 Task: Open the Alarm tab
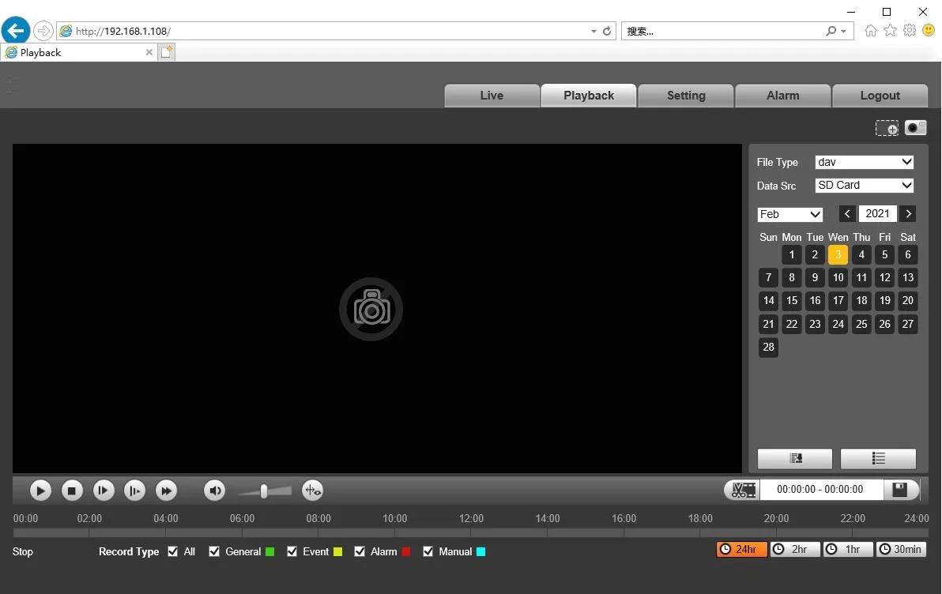pyautogui.click(x=783, y=96)
